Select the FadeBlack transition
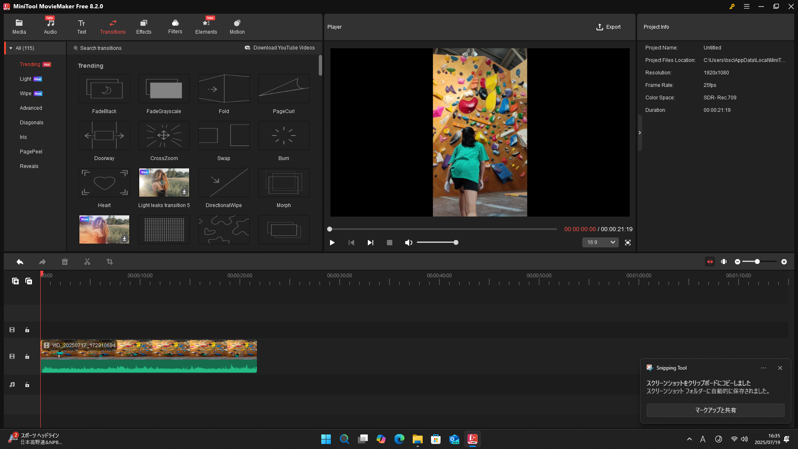The width and height of the screenshot is (798, 449). (104, 89)
